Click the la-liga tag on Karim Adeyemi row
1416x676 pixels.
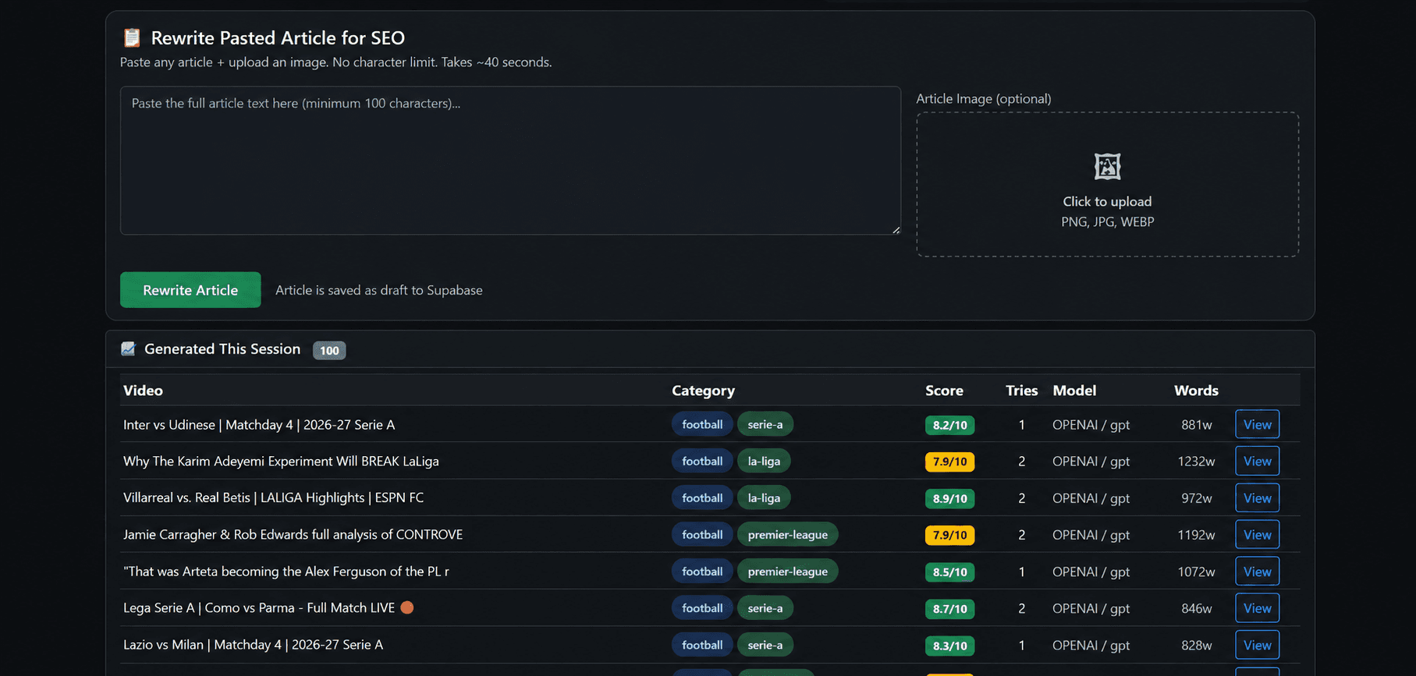(x=764, y=461)
